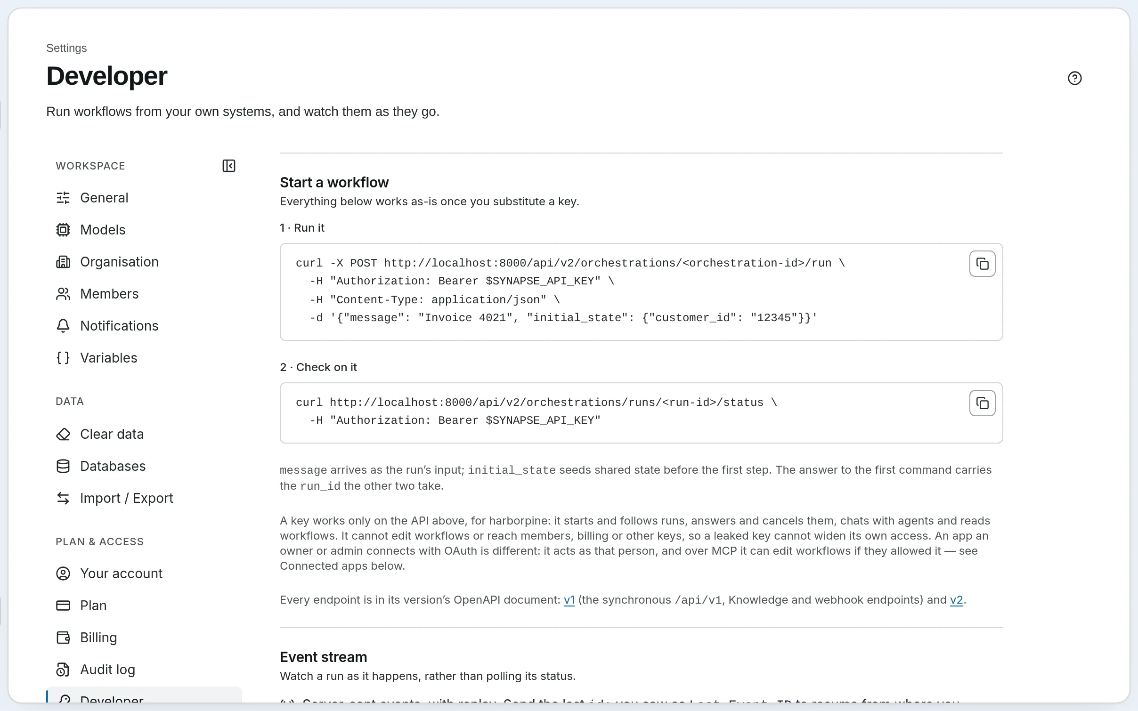
Task: Click the Clear data eraser icon
Action: [x=63, y=434]
